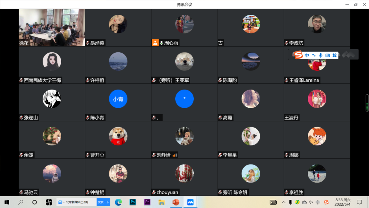This screenshot has width=369, height=208.
Task: Toggle system volume mute icon in tray
Action: [311, 202]
